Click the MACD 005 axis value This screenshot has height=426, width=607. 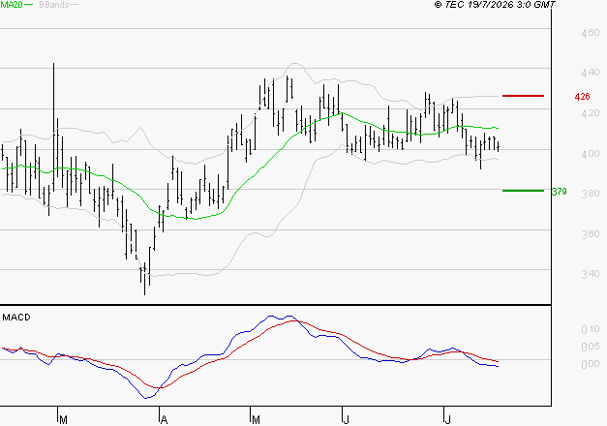tap(591, 347)
